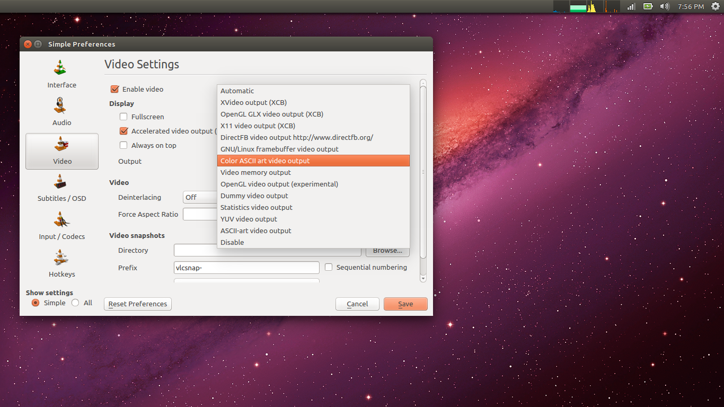Screen dimensions: 724x407
Task: Choose Dummy video output
Action: tap(314, 196)
